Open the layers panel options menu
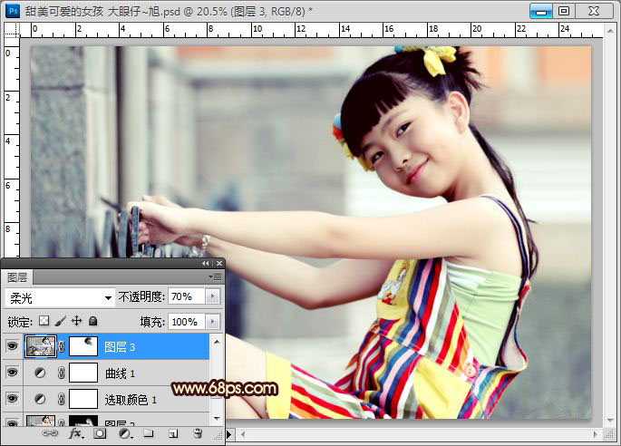 pos(216,276)
